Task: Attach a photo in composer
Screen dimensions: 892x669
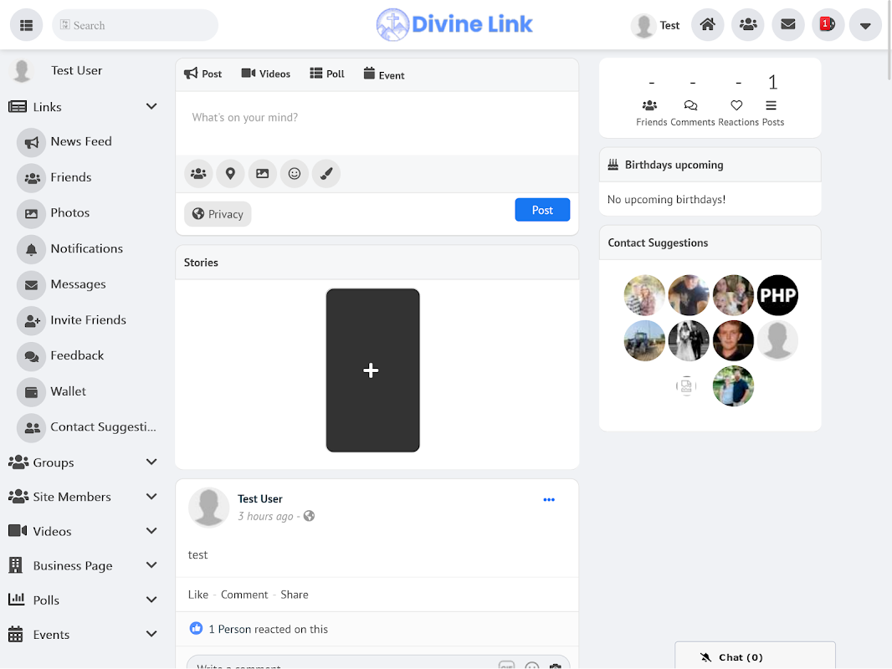Action: click(x=262, y=173)
